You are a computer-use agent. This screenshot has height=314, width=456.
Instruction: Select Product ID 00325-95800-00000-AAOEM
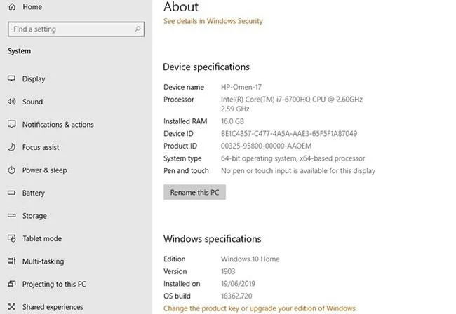[266, 146]
